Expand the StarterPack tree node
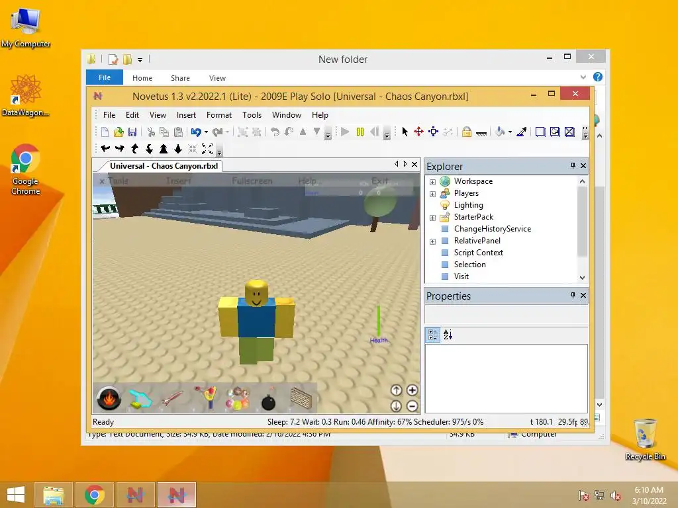678x508 pixels. (x=432, y=218)
